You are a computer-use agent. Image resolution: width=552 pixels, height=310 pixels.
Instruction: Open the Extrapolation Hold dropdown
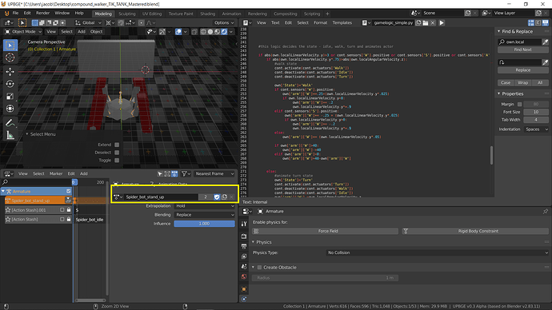(204, 206)
